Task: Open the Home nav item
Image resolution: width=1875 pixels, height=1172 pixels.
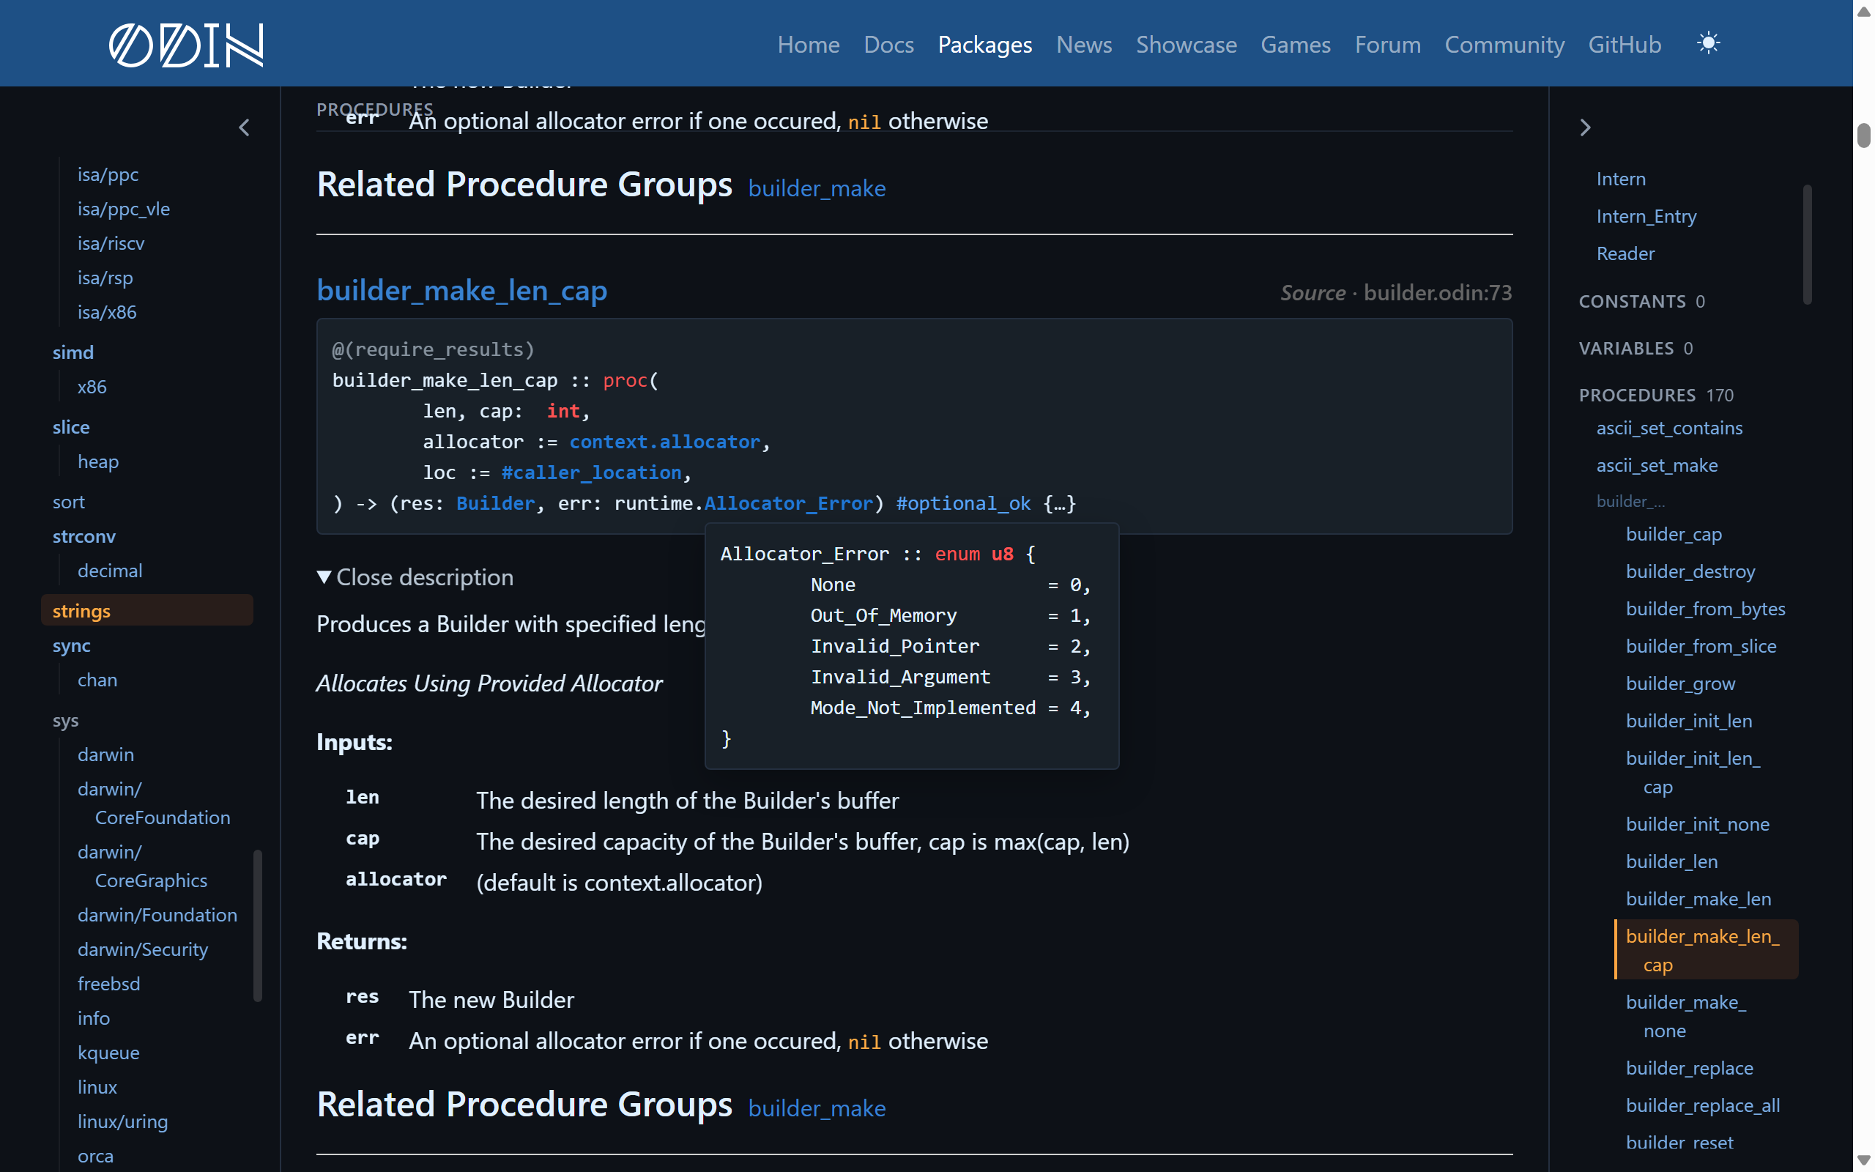Action: tap(808, 44)
